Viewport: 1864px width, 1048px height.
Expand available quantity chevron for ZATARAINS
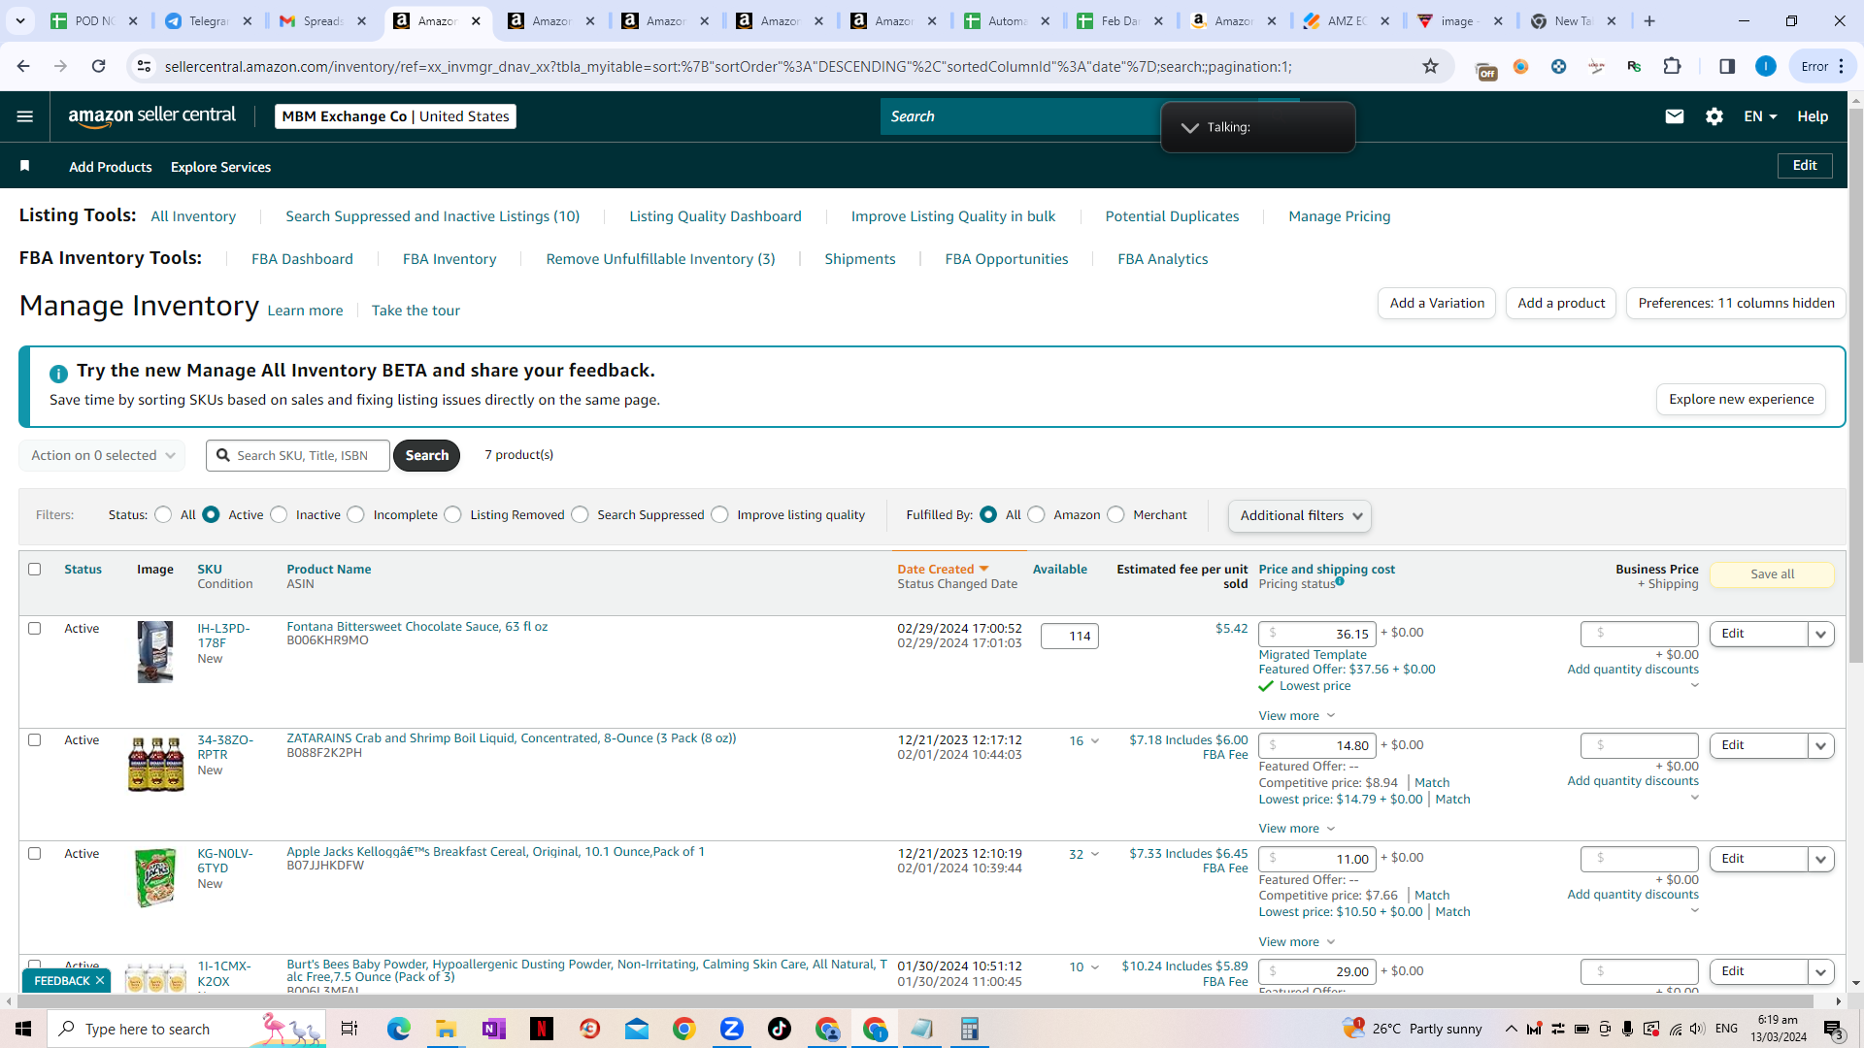1095,741
